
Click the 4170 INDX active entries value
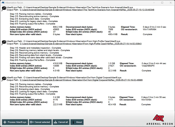coord(55,100)
